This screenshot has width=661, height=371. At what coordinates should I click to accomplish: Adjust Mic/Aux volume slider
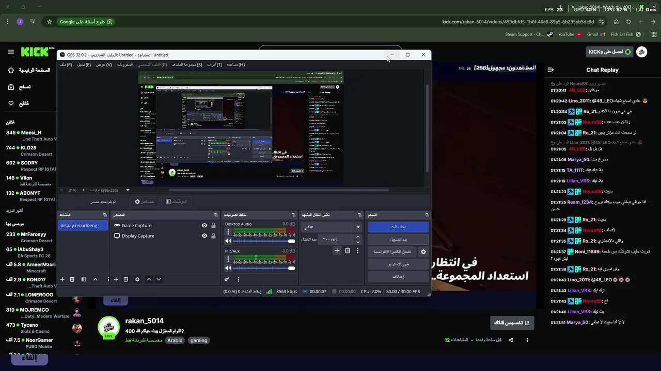pos(263,268)
